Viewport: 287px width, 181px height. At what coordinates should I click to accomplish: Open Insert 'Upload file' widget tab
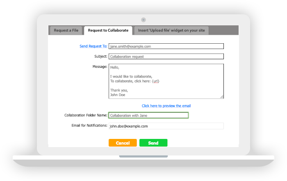pos(171,31)
